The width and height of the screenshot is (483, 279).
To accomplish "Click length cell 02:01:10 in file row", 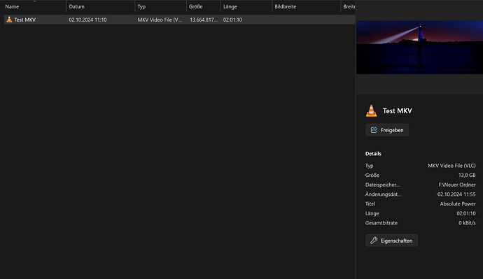I will pos(232,20).
